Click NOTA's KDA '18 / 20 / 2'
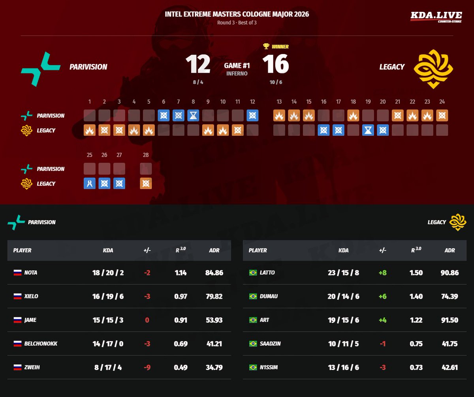This screenshot has height=397, width=474. point(108,273)
